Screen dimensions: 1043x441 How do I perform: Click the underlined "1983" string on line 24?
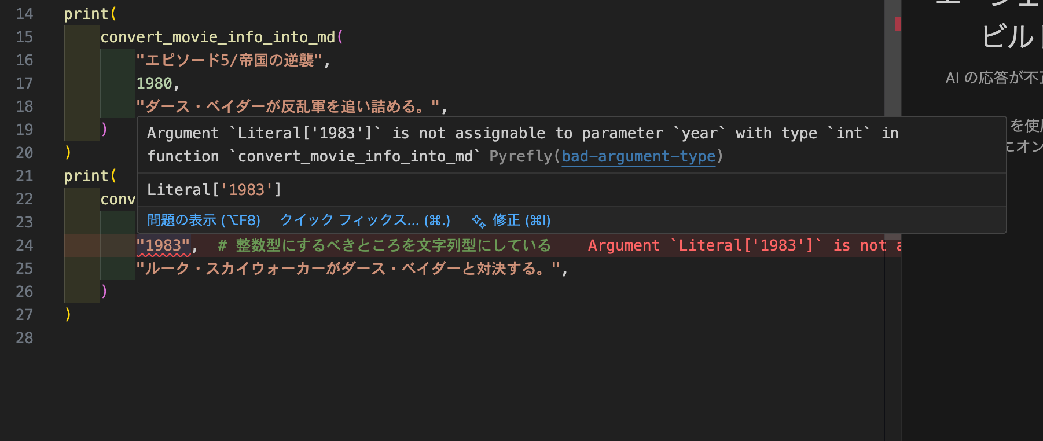point(163,246)
